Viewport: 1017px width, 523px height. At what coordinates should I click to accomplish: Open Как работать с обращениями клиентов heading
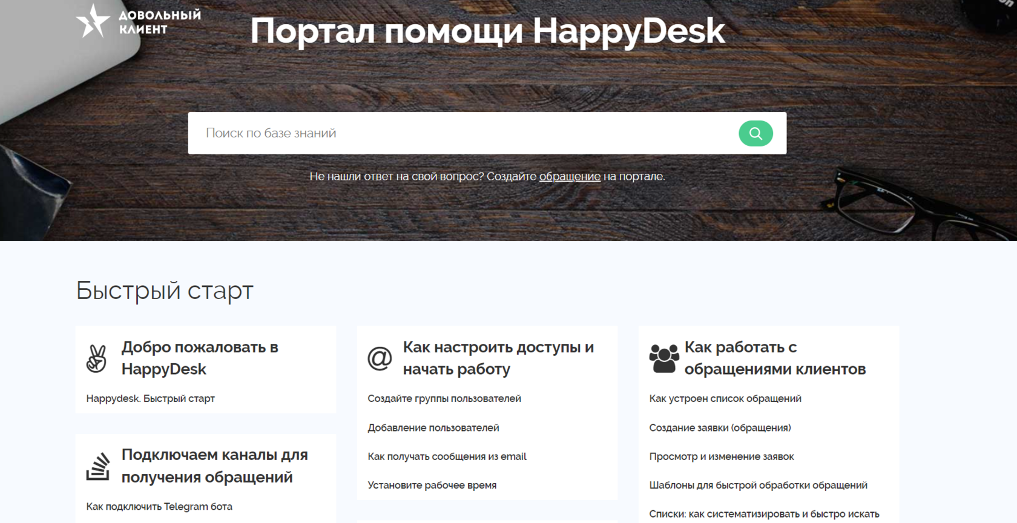pos(775,358)
